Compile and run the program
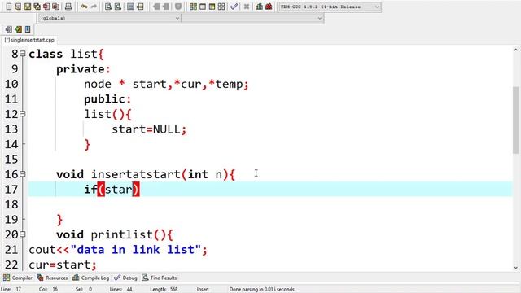 coord(212,7)
